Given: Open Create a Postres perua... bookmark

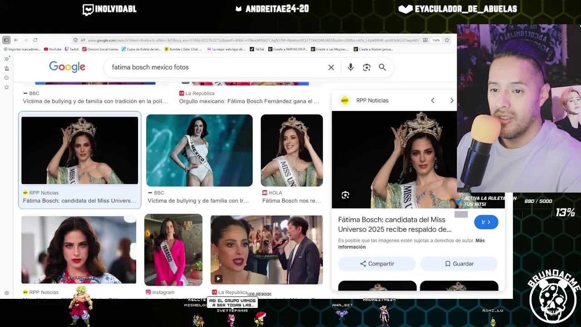Looking at the screenshot, I should tap(373, 49).
